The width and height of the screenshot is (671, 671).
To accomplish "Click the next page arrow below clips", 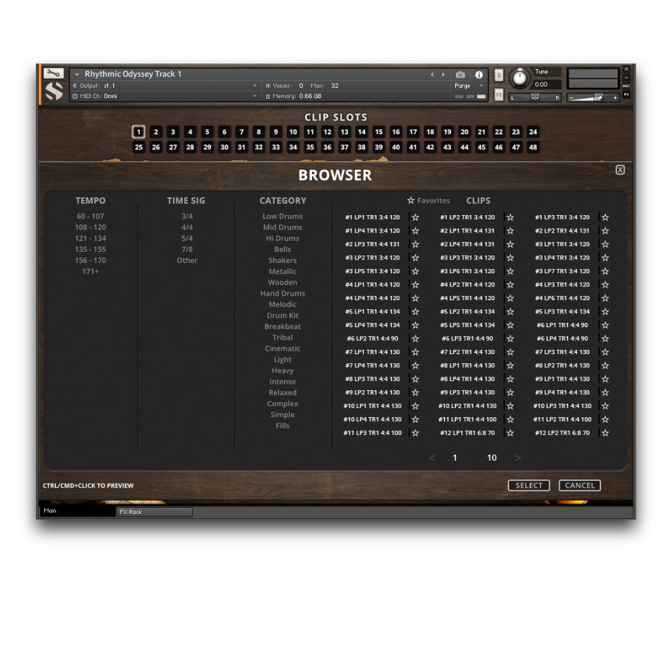I will [518, 458].
